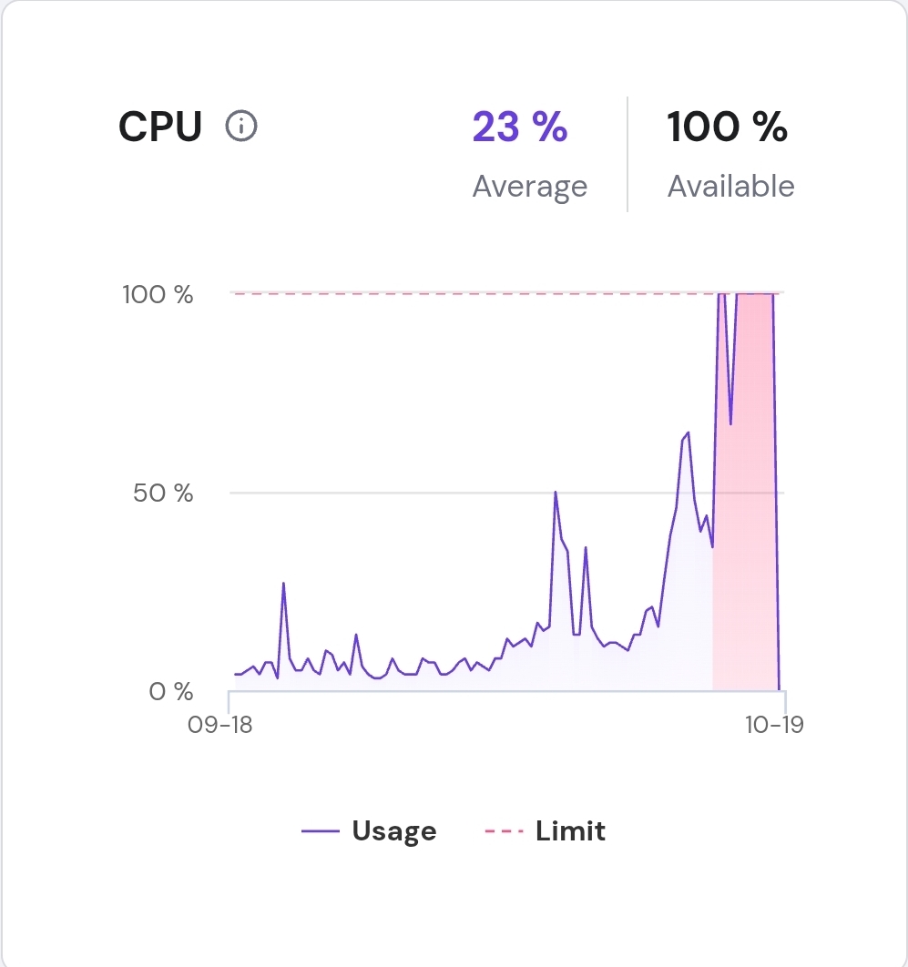Click the CPU card title
Screen dimensions: 908x967
point(160,127)
